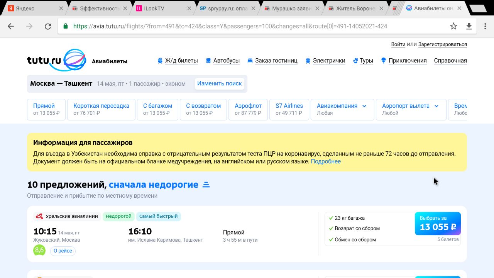This screenshot has width=494, height=278.
Task: Click the Недорогой badge
Action: tap(118, 216)
